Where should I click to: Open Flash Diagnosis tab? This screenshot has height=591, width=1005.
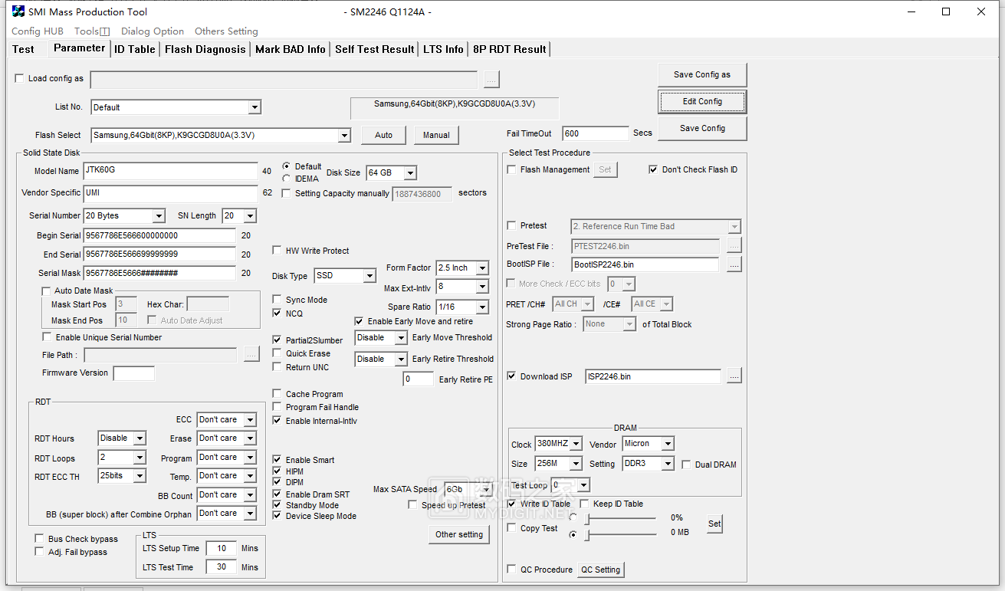click(x=205, y=49)
